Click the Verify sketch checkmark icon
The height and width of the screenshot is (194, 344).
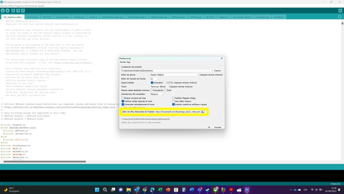[x=3, y=11]
